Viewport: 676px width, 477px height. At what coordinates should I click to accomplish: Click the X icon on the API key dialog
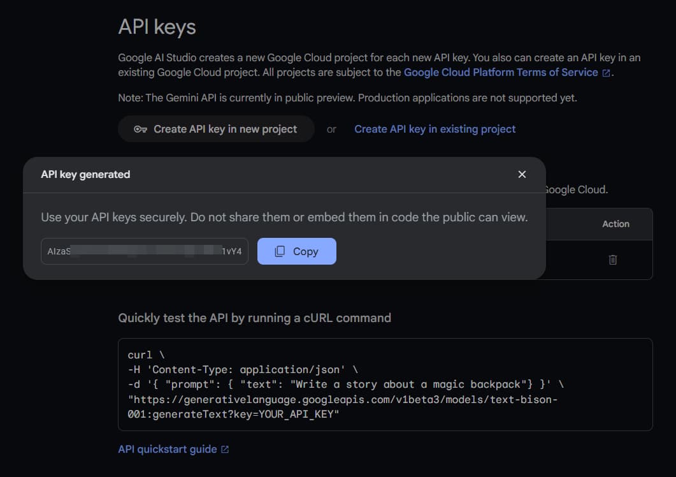522,174
